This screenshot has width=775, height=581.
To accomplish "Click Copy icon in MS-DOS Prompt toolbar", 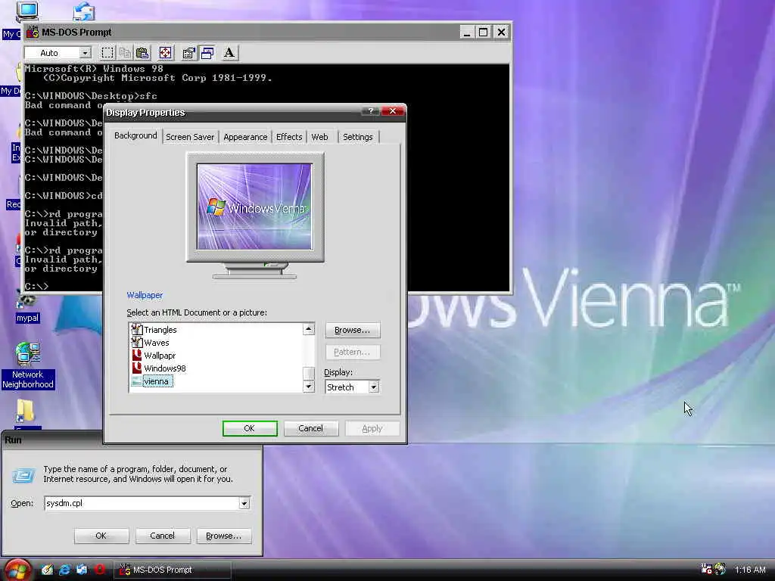I will click(x=125, y=53).
